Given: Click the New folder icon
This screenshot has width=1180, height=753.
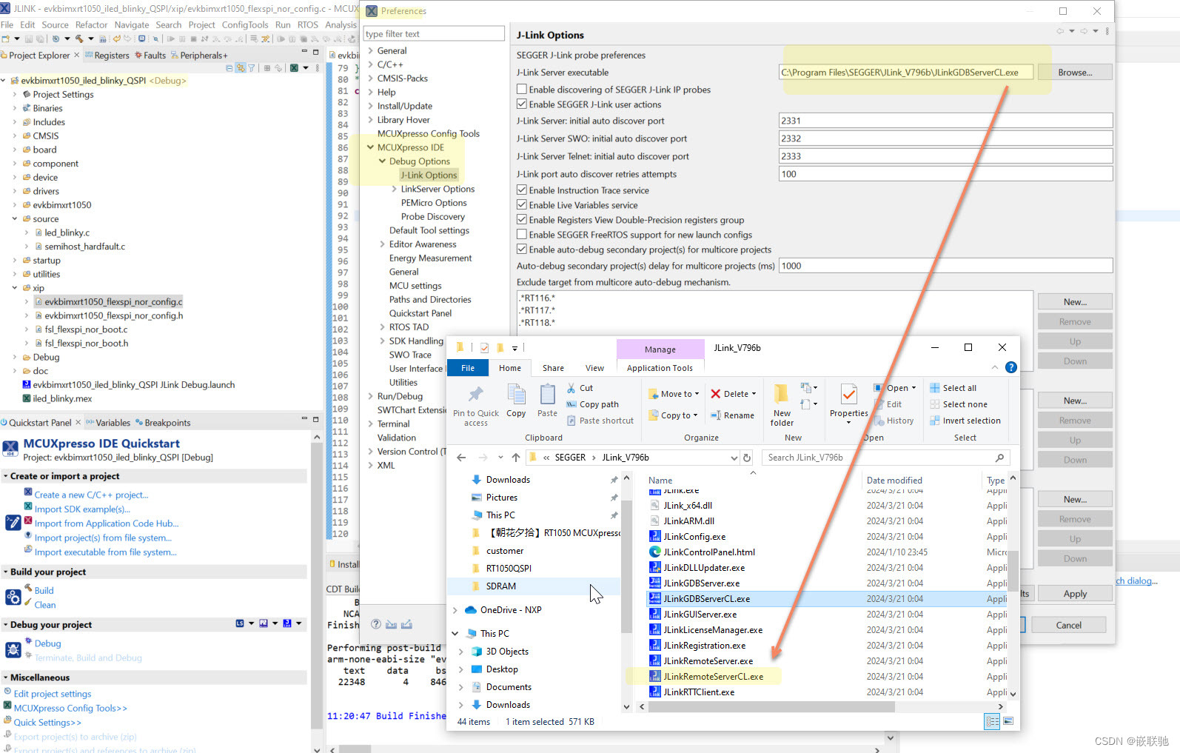Looking at the screenshot, I should click(x=781, y=394).
